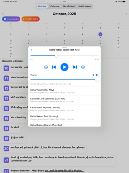The width and height of the screenshot is (129, 173).
Task: Skip to the next track
Action: pyautogui.click(x=75, y=67)
